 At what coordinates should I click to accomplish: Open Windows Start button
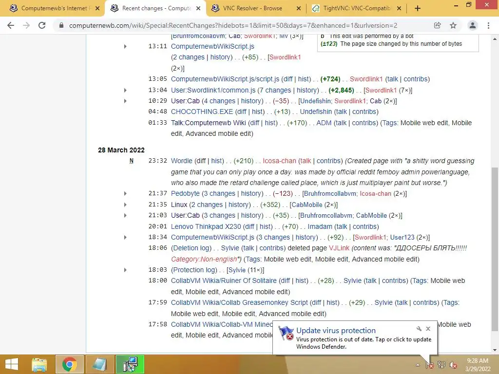pyautogui.click(x=12, y=364)
